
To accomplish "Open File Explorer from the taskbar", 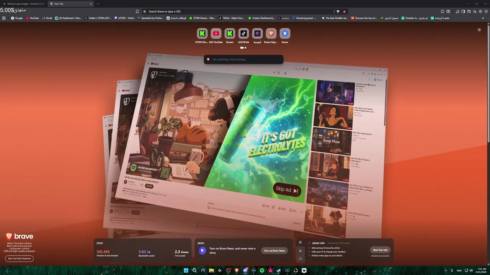I will pos(211,270).
